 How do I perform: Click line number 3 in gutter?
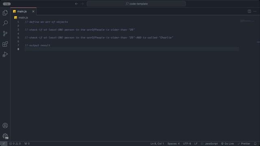[18, 30]
